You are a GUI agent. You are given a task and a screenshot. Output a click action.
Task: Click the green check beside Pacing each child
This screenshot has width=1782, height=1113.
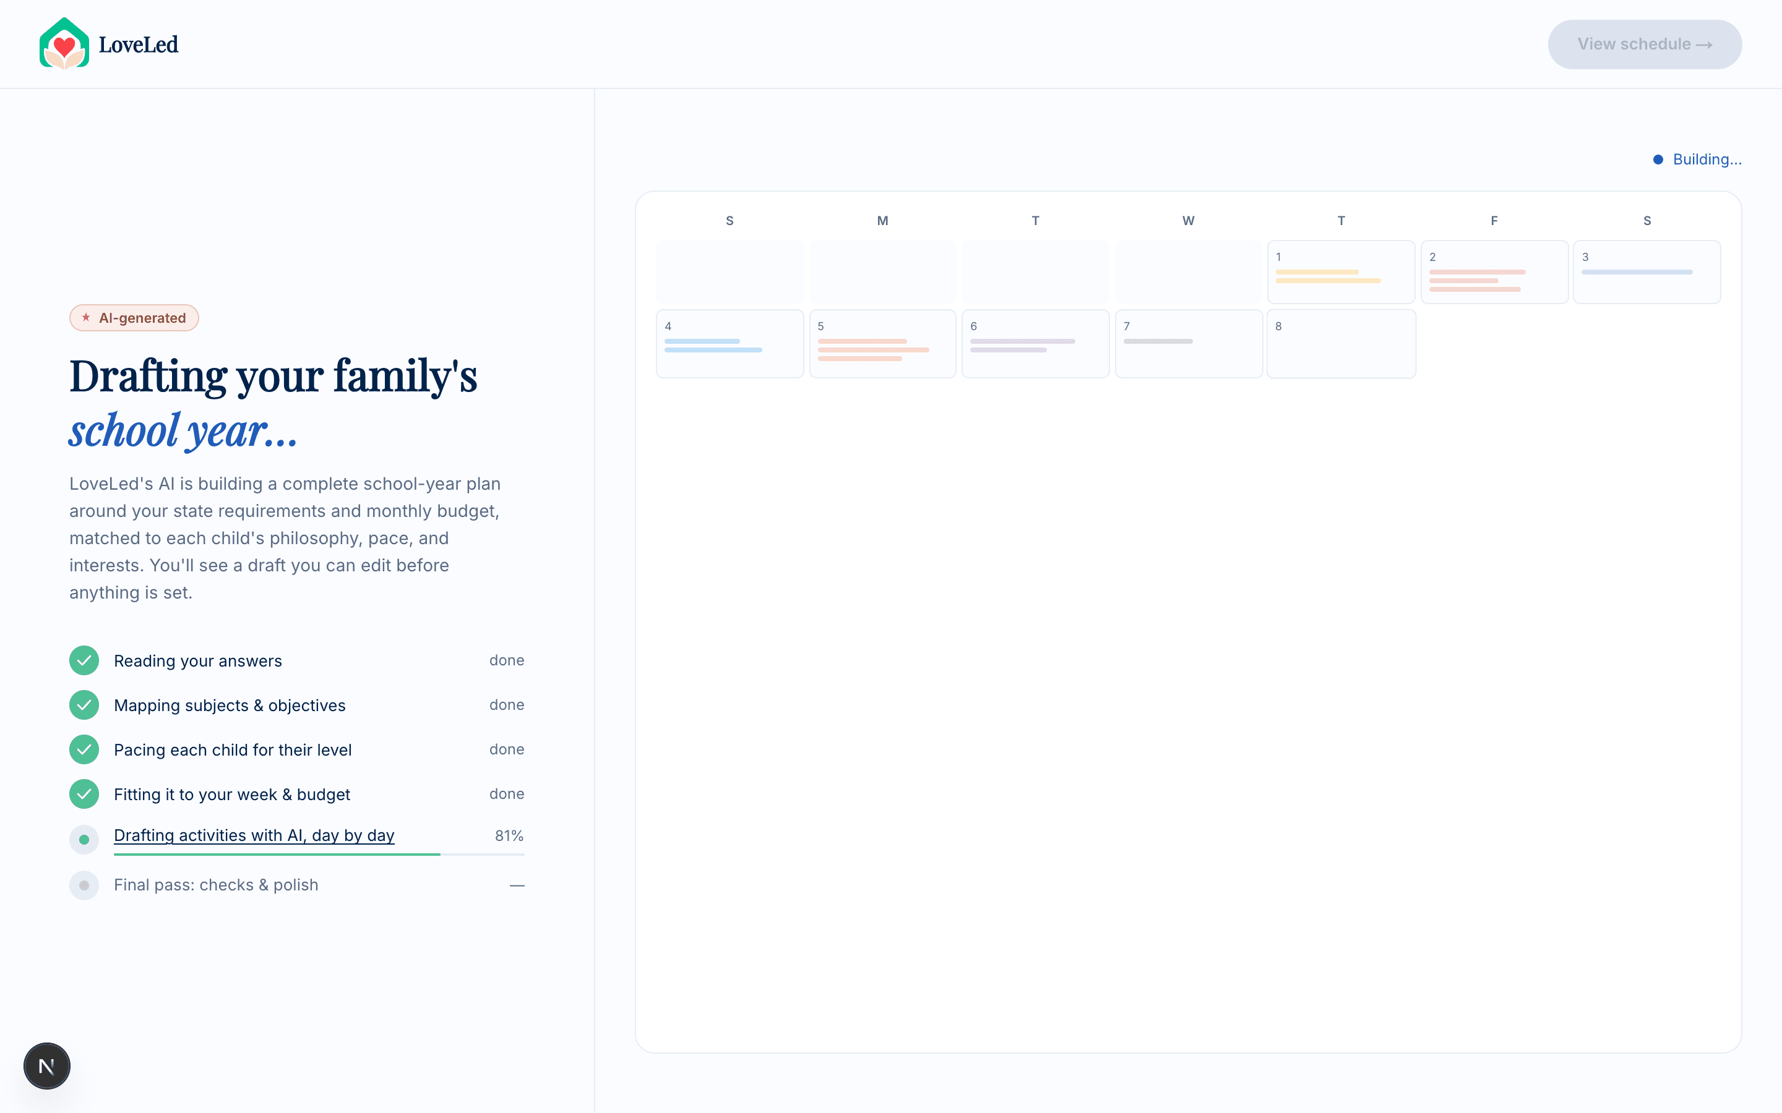click(84, 749)
